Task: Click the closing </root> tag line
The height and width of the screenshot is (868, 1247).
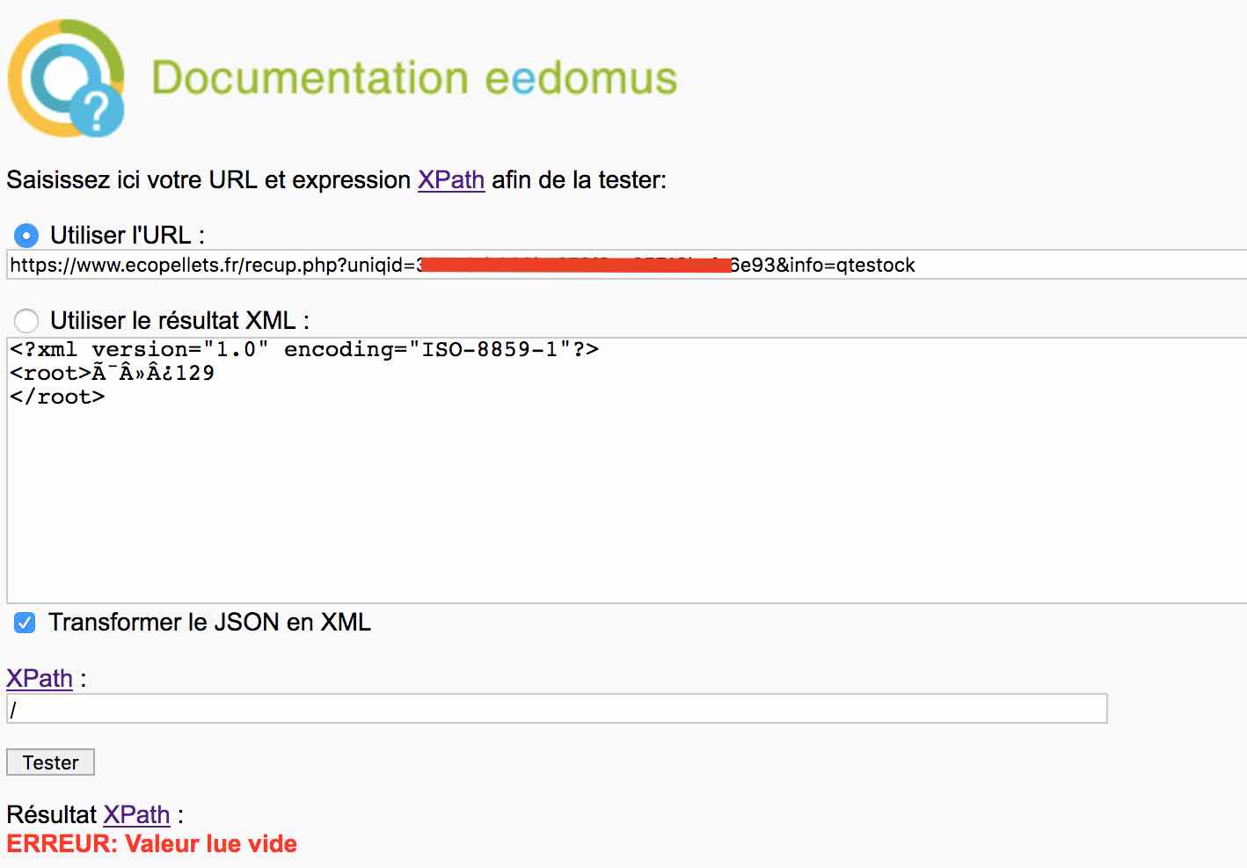Action: (x=57, y=397)
